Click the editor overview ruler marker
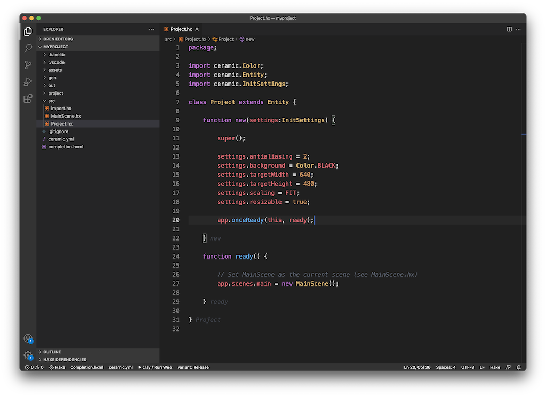 [x=524, y=135]
